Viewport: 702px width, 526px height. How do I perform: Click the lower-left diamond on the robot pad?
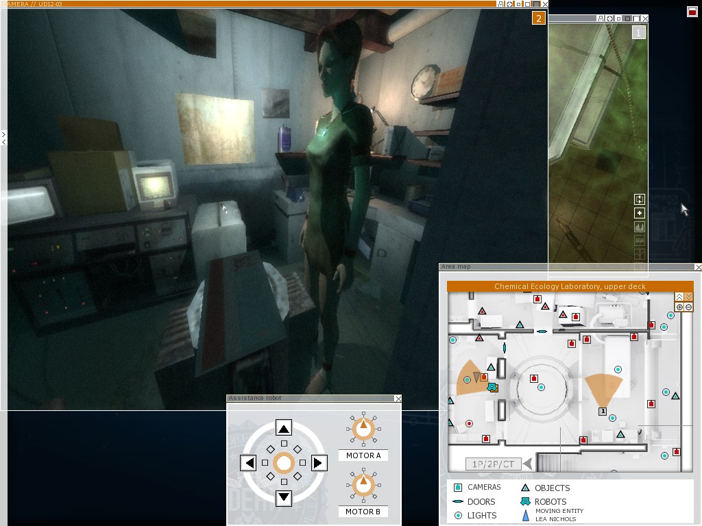[270, 477]
